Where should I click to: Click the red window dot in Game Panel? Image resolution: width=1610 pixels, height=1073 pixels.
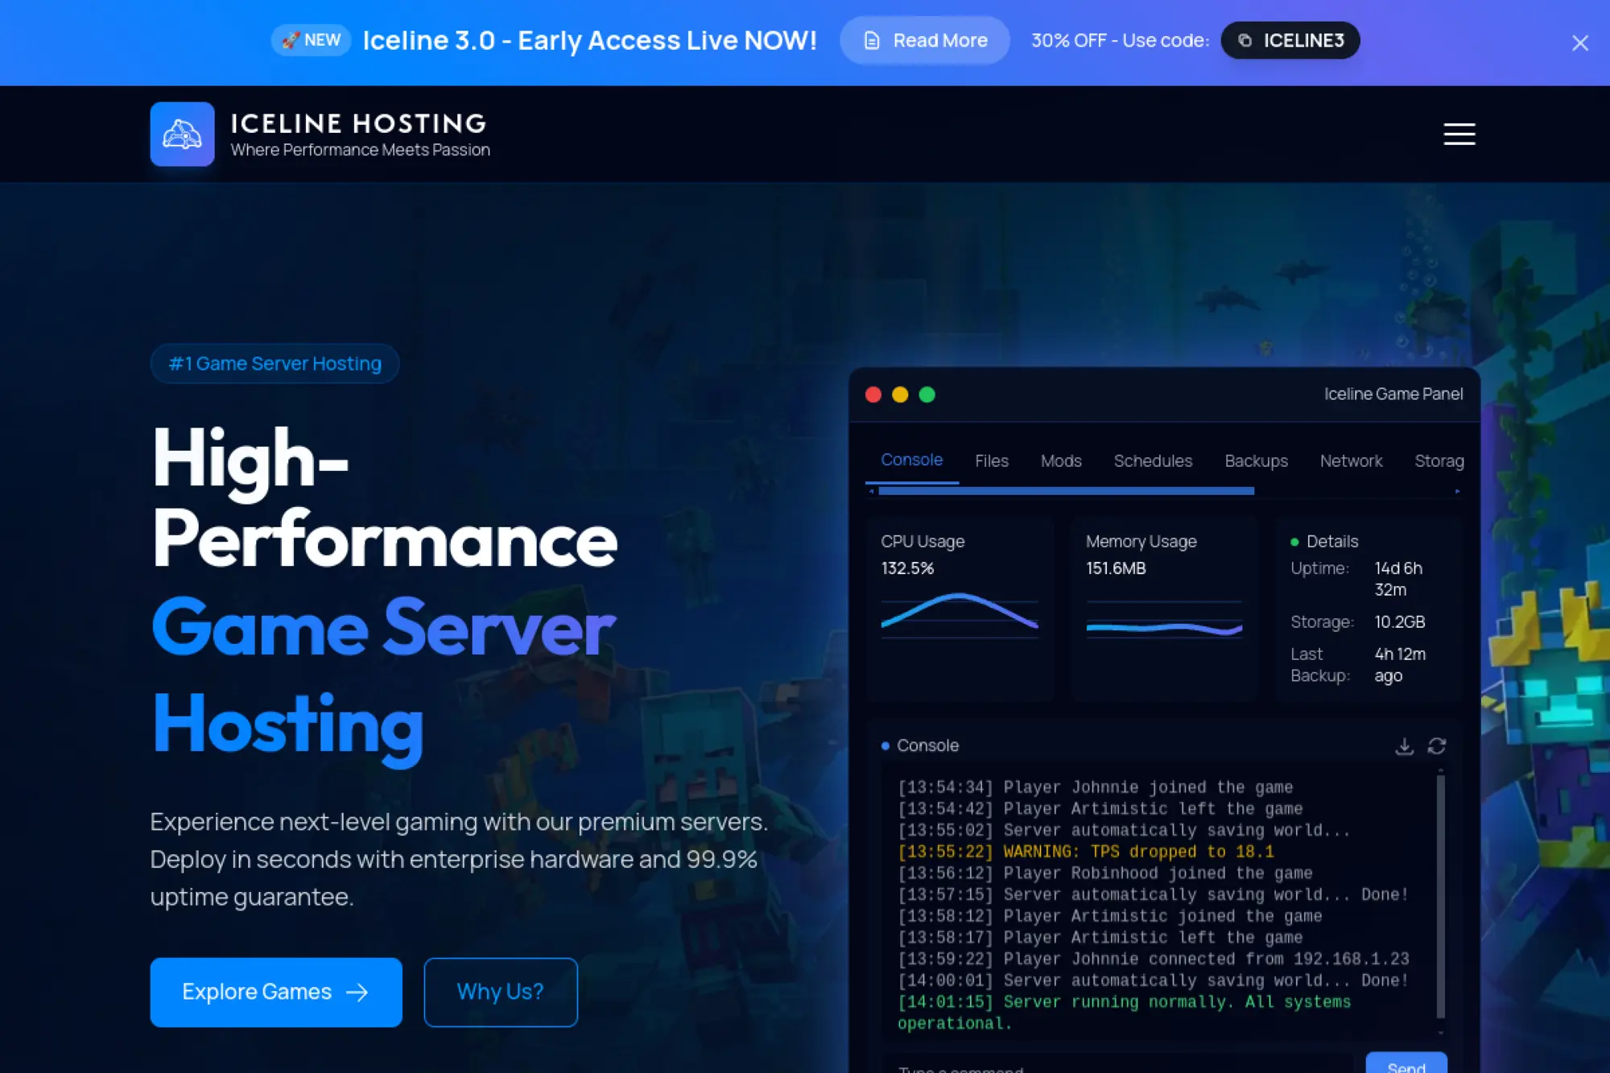873,394
